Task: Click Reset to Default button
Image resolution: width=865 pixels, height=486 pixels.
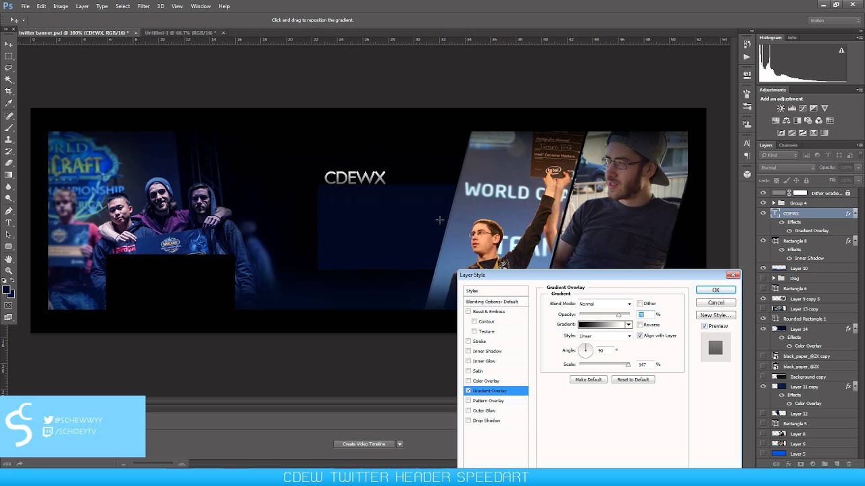Action: (633, 379)
